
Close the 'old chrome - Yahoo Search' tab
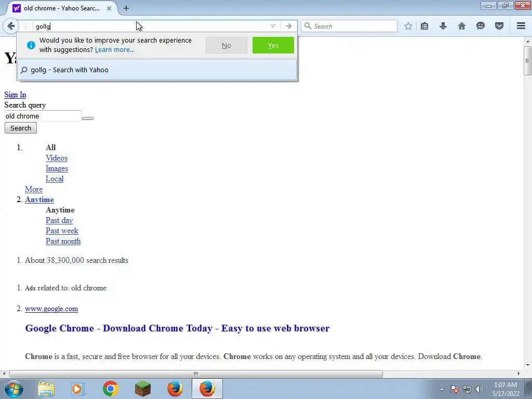click(x=109, y=8)
